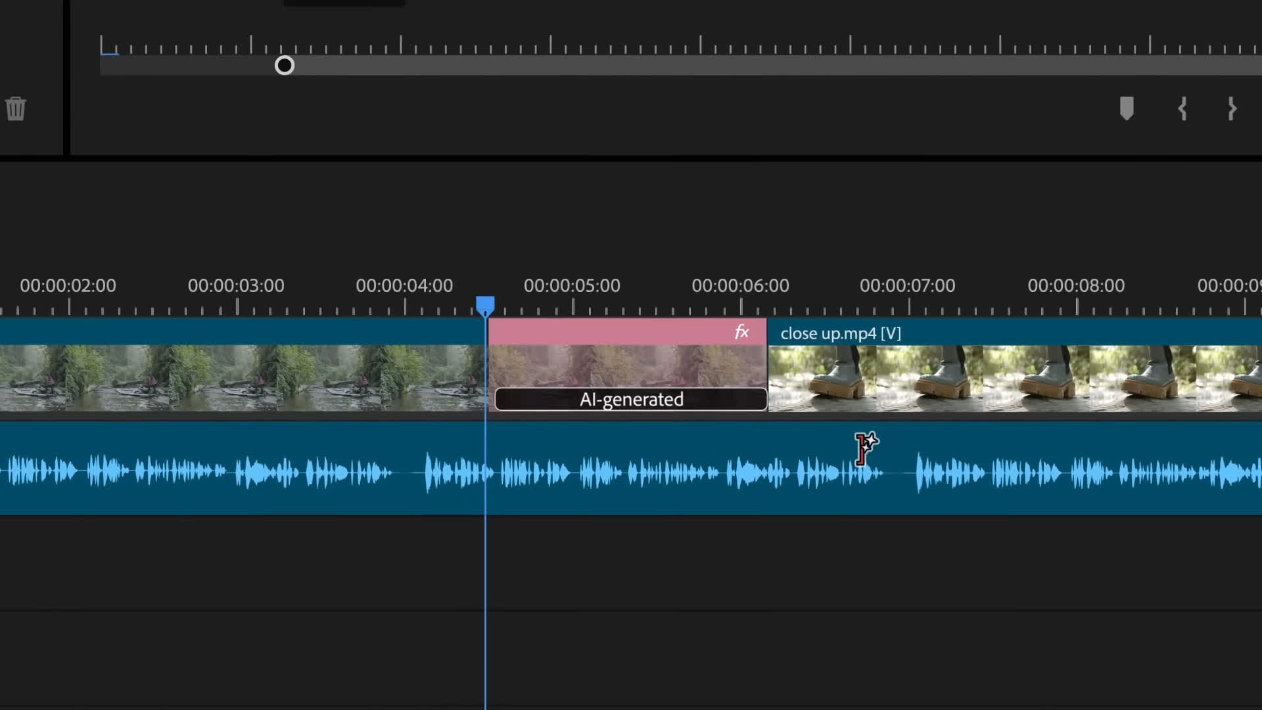Select the close up.mp4 [V] clip title
This screenshot has height=710, width=1262.
[x=840, y=333]
